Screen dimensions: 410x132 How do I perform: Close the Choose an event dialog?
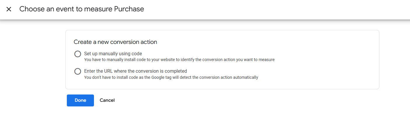tap(9, 9)
